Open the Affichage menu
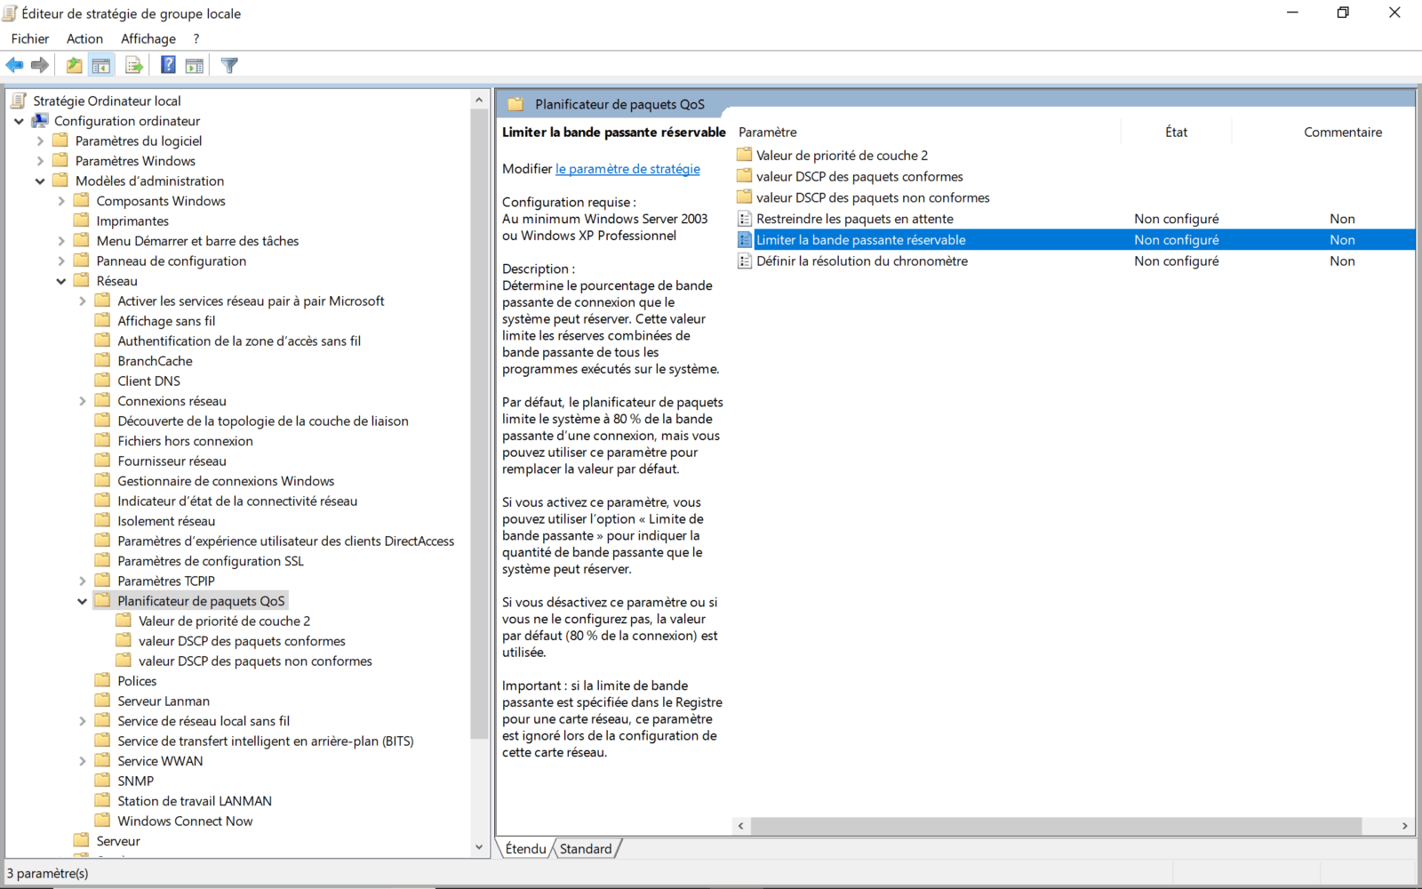Image resolution: width=1422 pixels, height=889 pixels. [x=148, y=38]
